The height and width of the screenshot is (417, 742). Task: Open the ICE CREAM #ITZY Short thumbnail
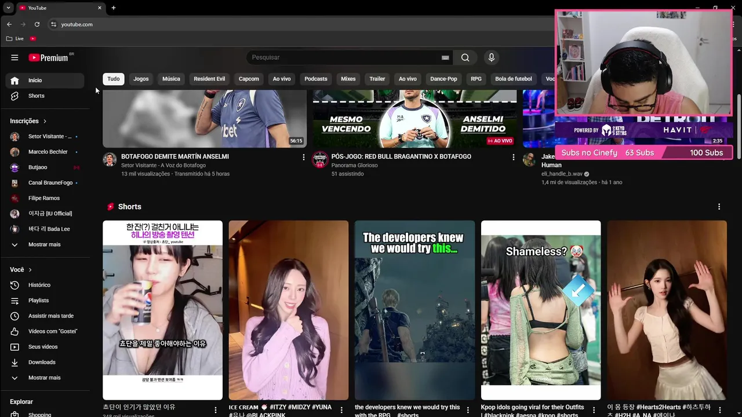[x=288, y=310]
